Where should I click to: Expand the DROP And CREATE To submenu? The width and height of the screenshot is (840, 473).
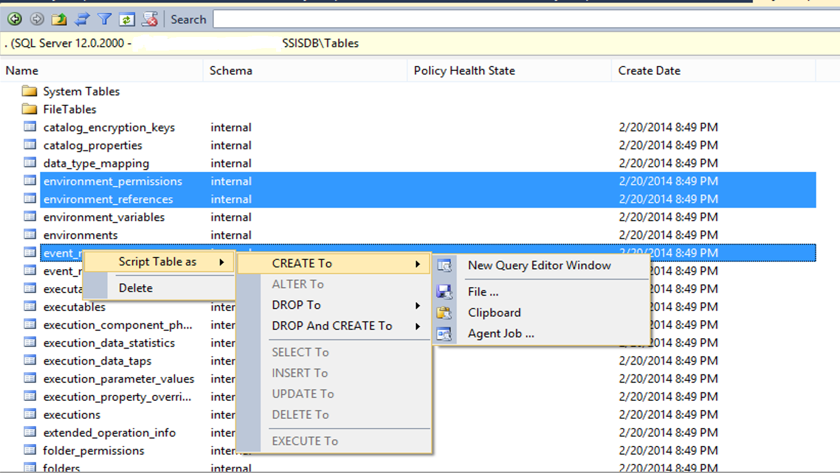(x=333, y=326)
